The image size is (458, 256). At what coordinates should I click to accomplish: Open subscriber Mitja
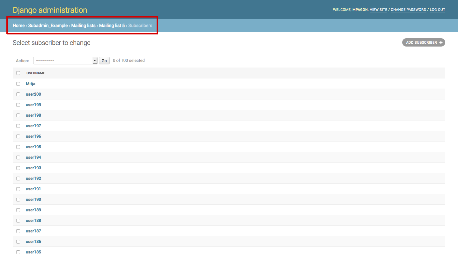[31, 84]
